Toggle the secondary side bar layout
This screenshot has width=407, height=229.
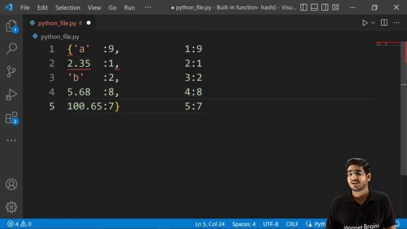pyautogui.click(x=325, y=7)
